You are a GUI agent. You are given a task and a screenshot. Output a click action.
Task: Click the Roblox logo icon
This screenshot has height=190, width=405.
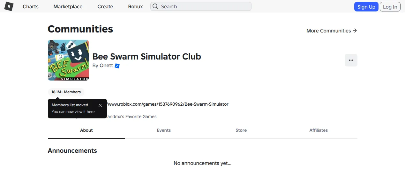pyautogui.click(x=9, y=6)
